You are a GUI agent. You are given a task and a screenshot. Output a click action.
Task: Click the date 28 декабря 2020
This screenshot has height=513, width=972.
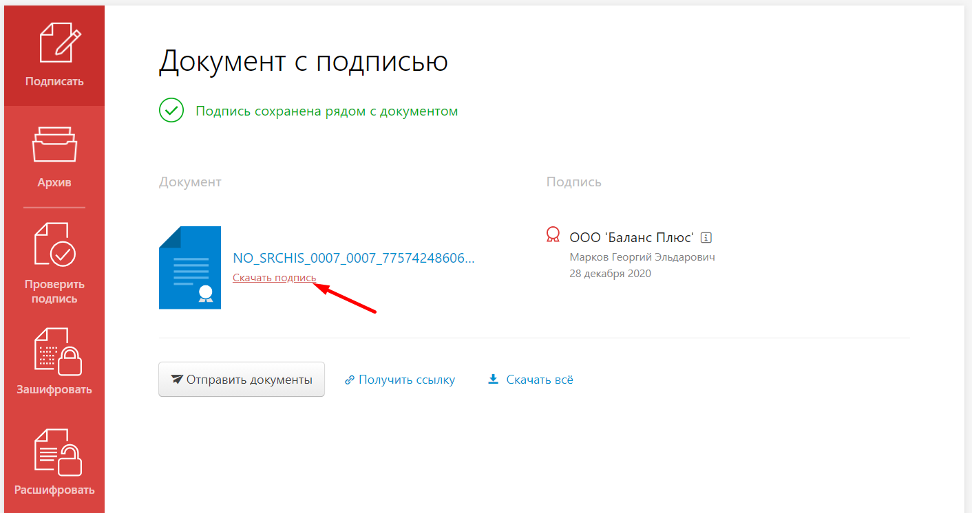click(610, 274)
